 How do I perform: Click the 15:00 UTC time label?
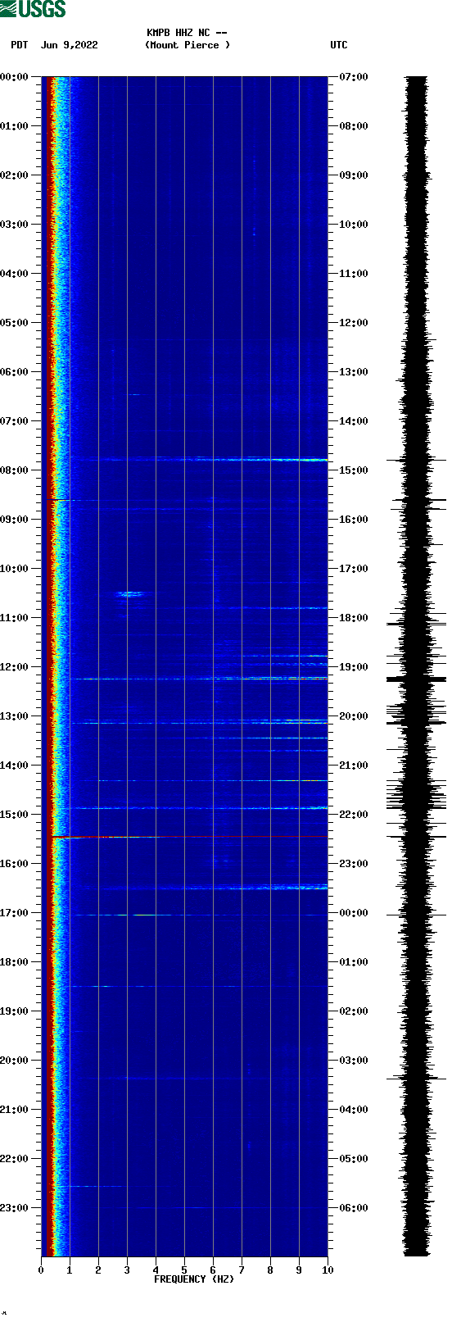(x=354, y=470)
